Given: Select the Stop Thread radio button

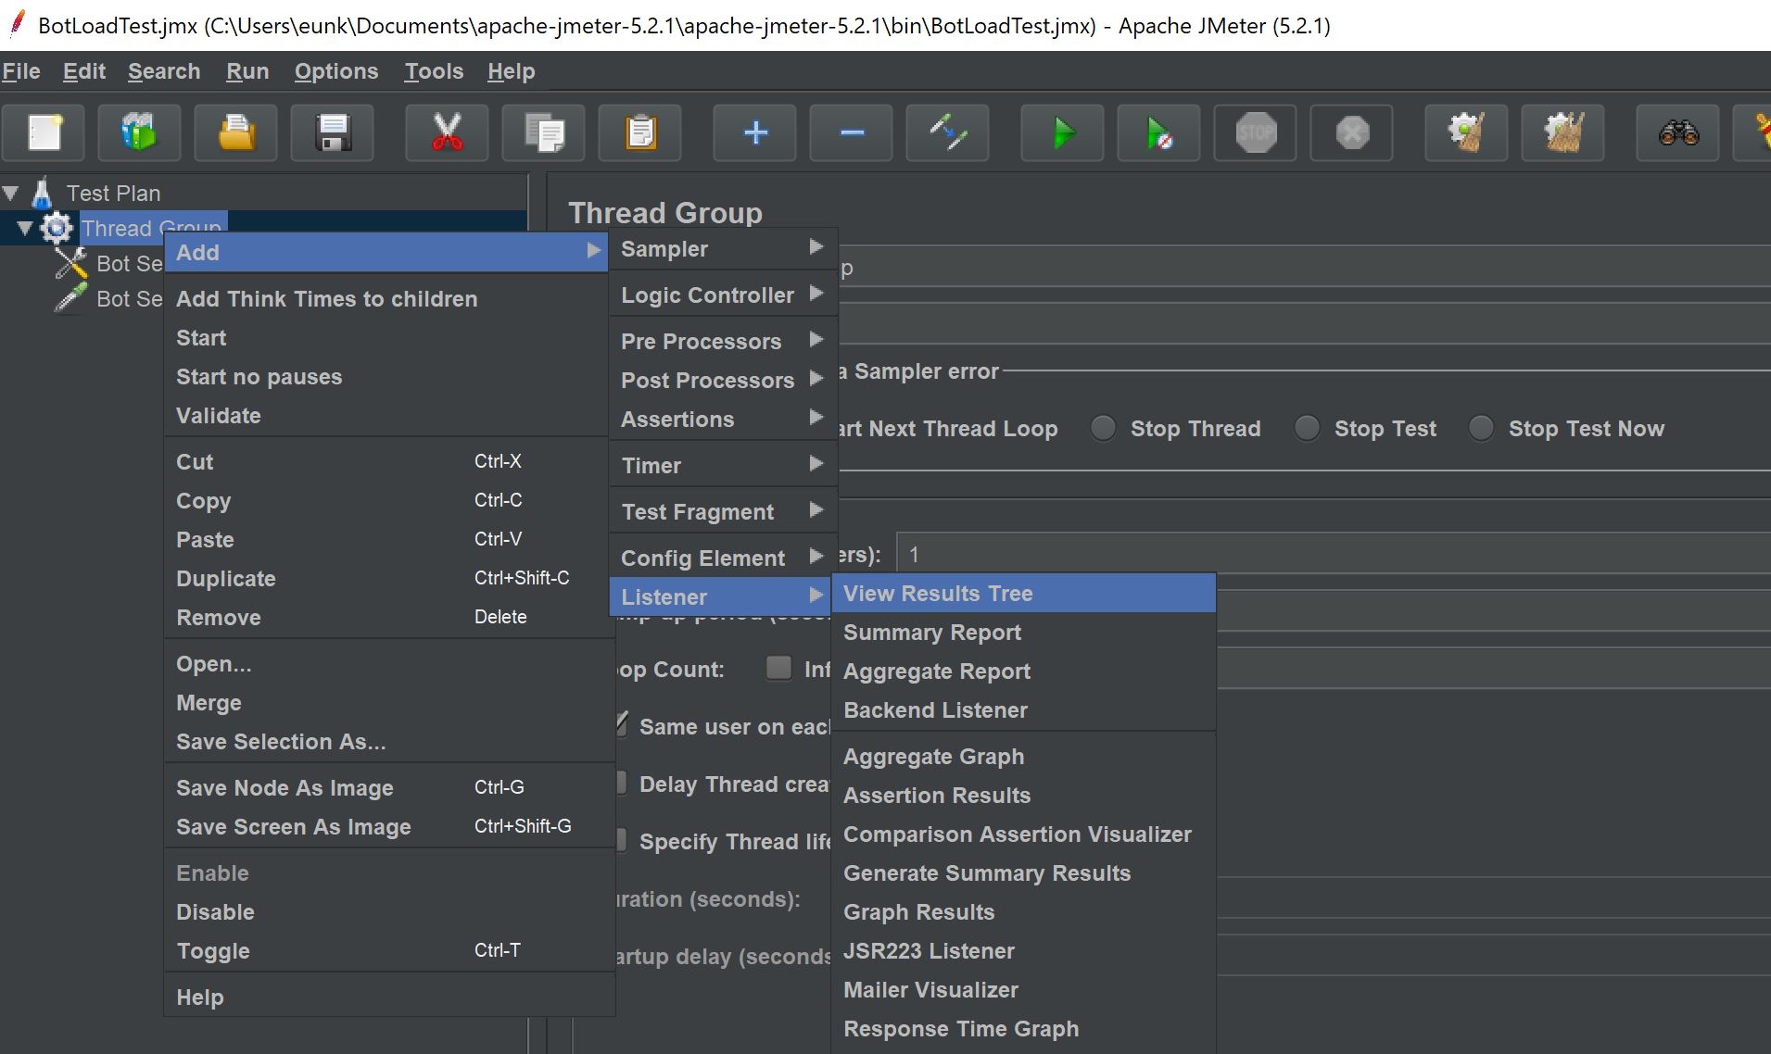Looking at the screenshot, I should point(1103,428).
